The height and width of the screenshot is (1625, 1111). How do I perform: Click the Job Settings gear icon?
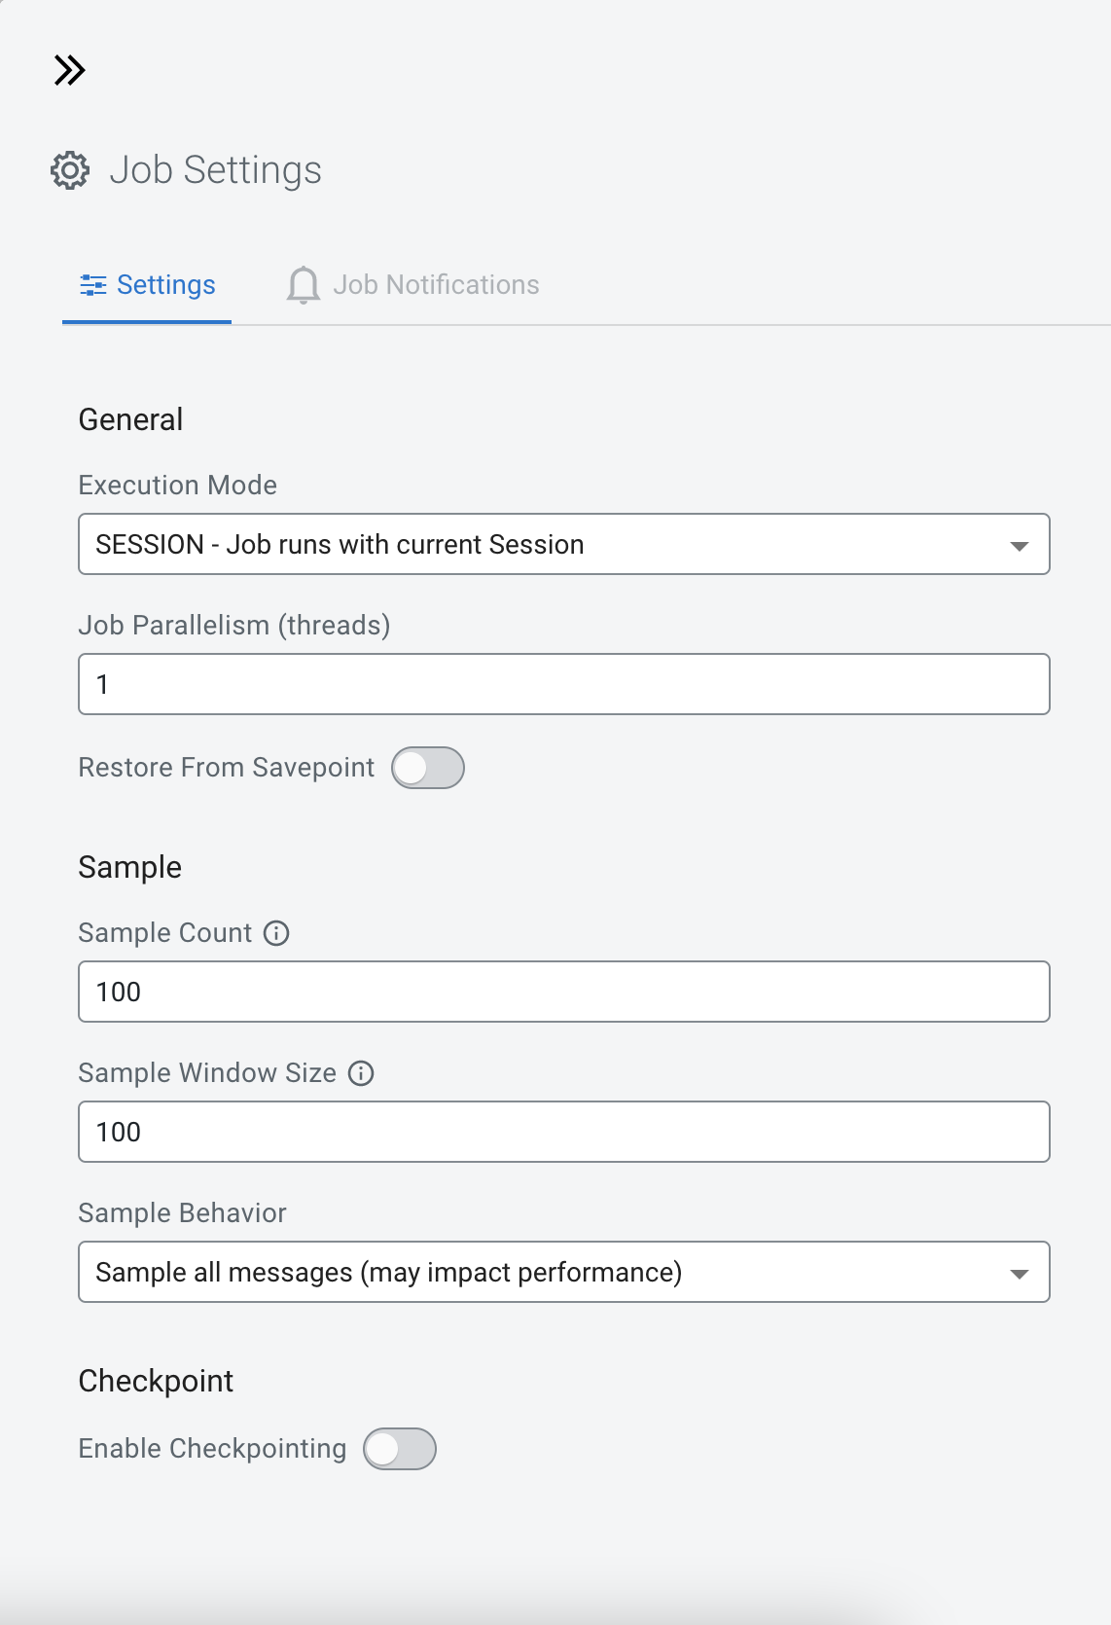coord(70,170)
